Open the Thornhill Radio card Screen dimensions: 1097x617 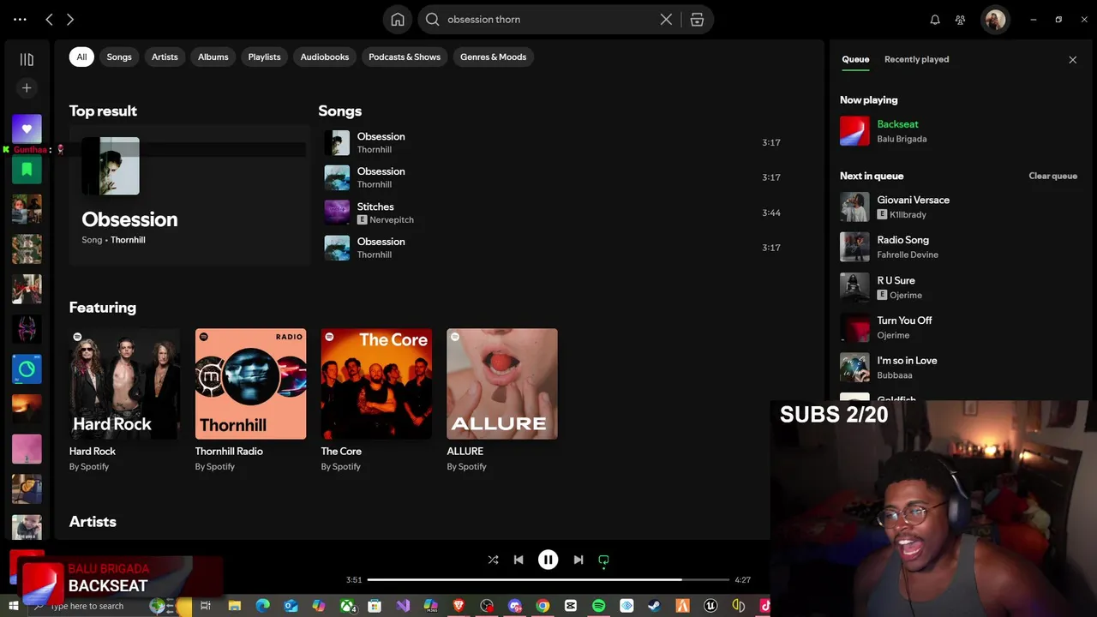[250, 400]
